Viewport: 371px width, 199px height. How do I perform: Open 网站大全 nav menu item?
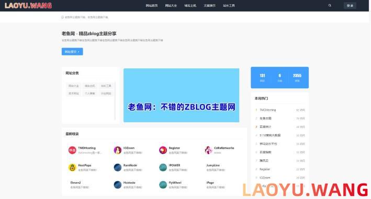point(171,6)
